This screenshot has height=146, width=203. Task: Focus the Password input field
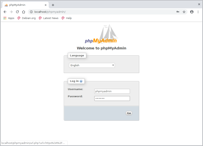coord(112,98)
